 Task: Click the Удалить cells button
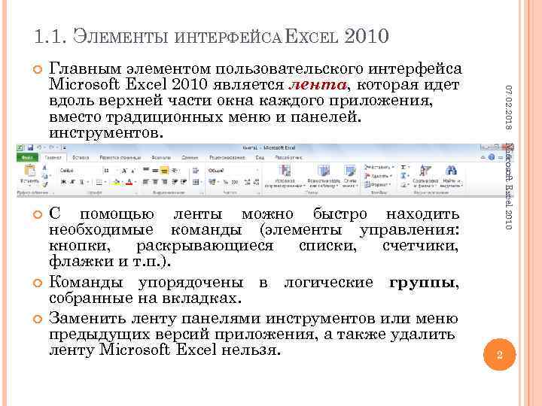378,176
